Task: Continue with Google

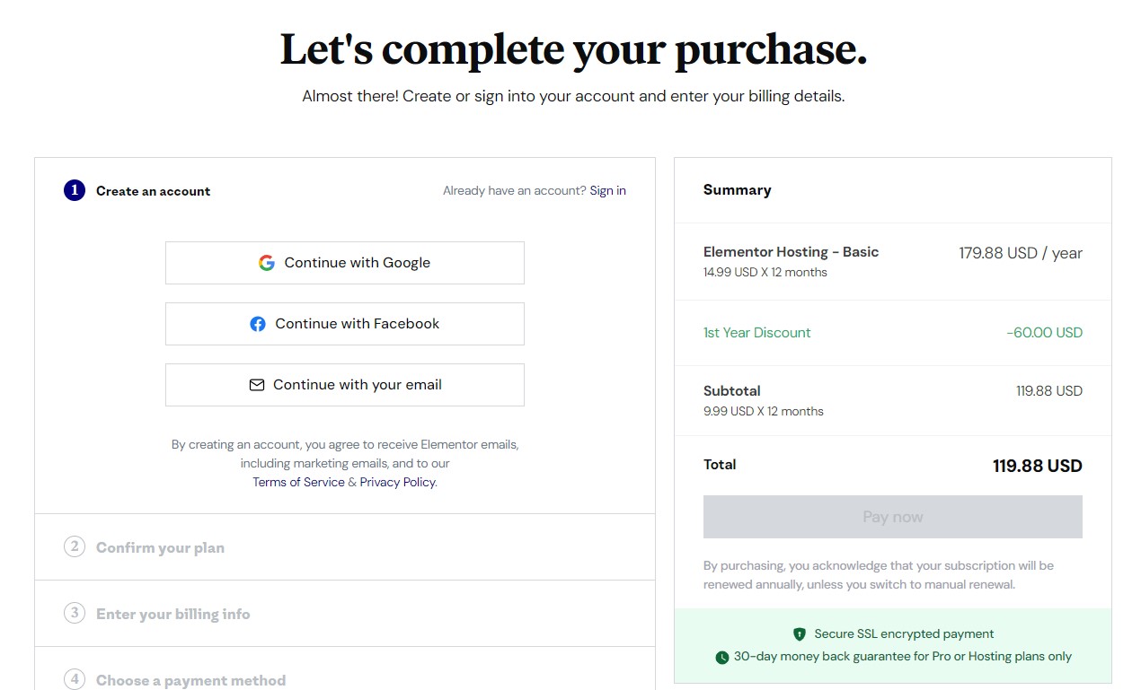Action: 345,263
